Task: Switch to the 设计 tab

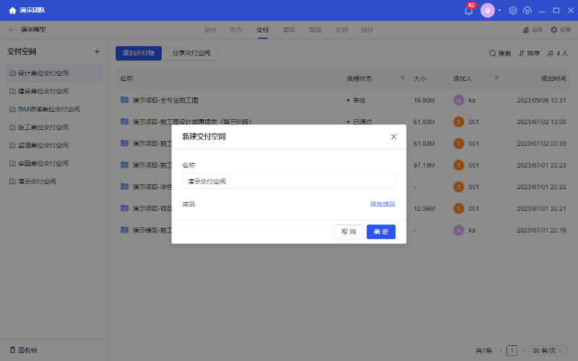Action: click(x=210, y=30)
